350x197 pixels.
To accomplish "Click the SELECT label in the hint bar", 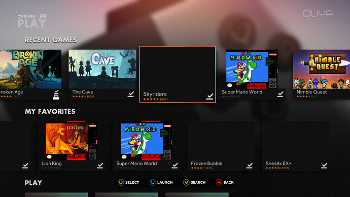I will (x=132, y=182).
